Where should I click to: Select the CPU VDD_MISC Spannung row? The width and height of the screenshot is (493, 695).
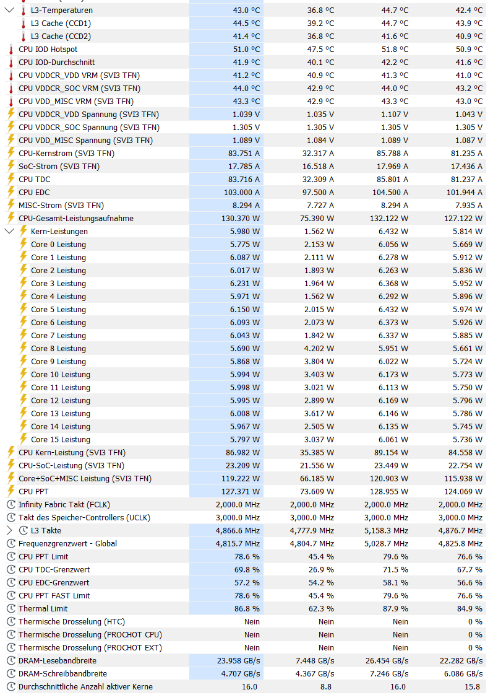pos(245,140)
